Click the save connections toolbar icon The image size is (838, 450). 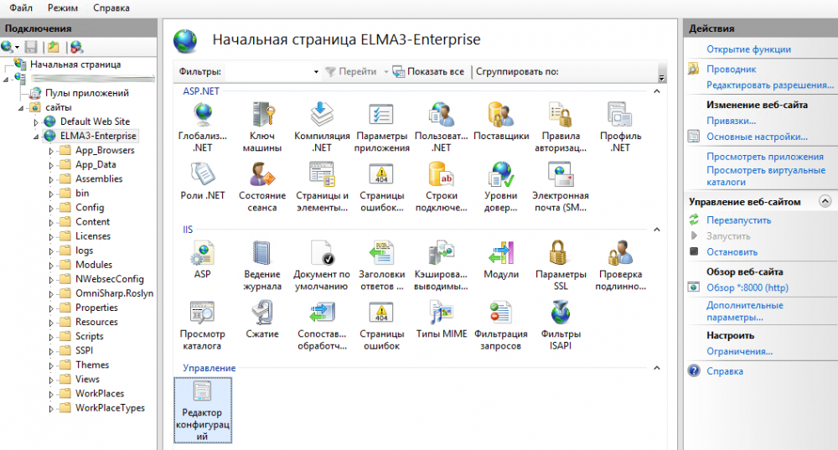point(31,47)
